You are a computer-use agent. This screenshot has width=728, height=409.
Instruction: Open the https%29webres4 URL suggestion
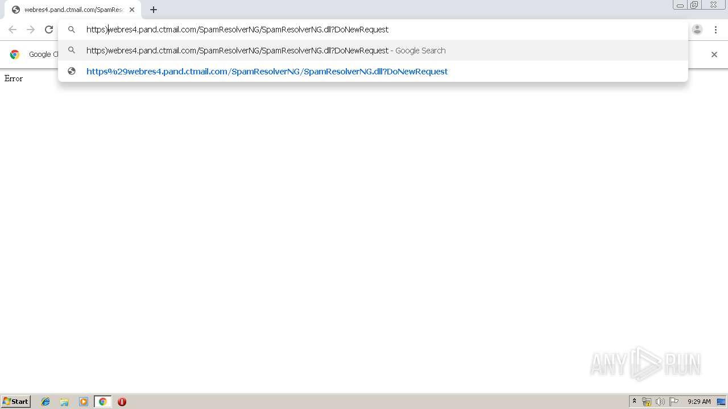373,72
